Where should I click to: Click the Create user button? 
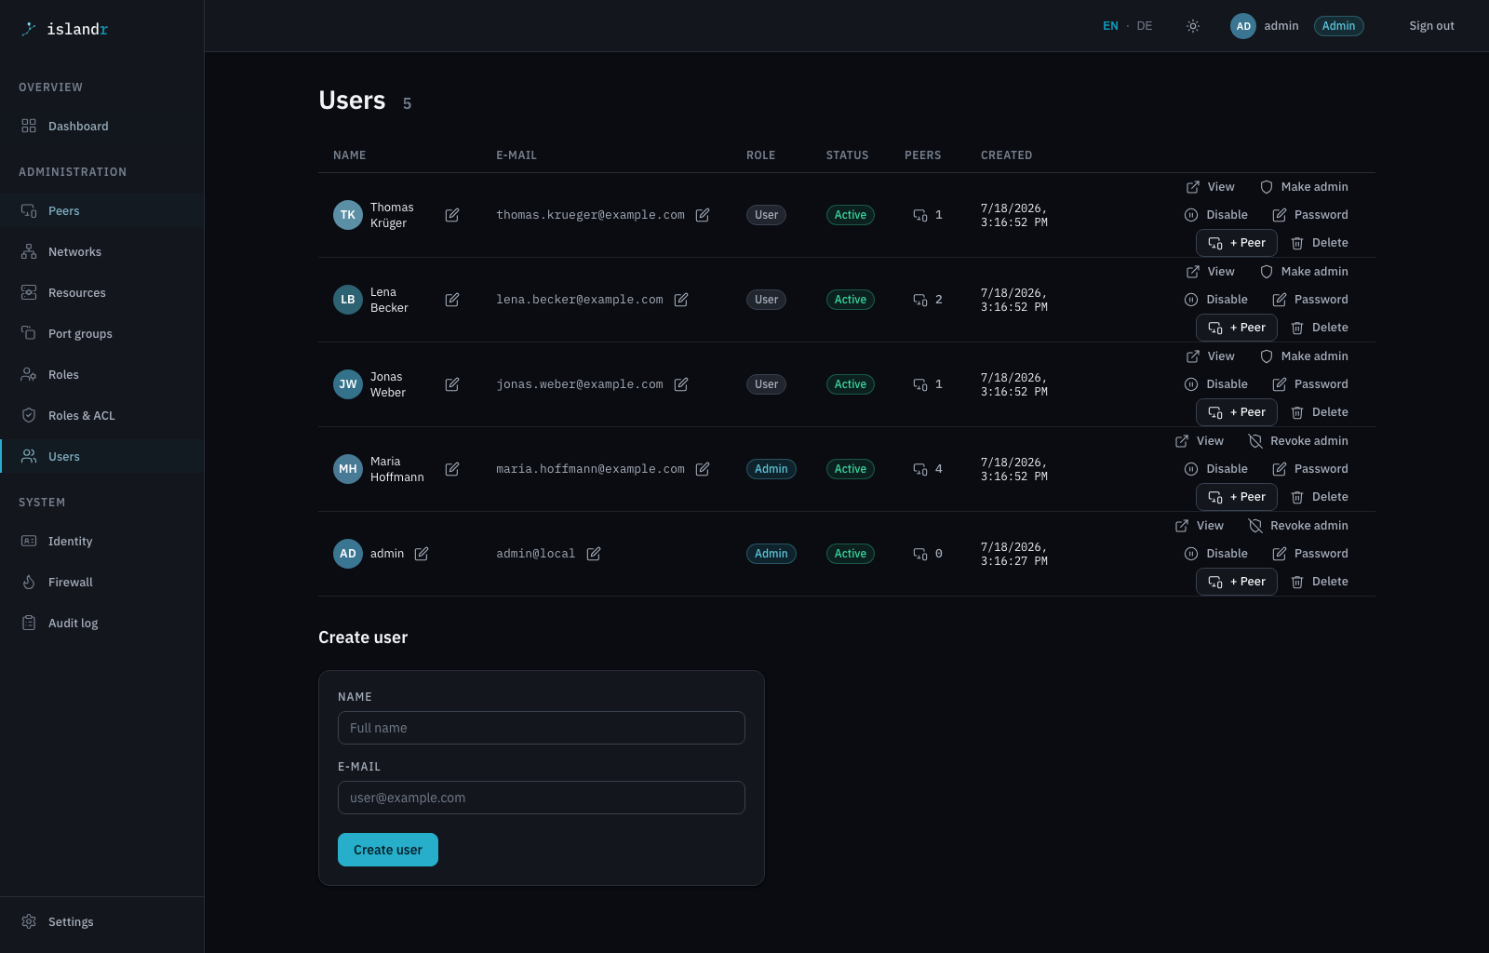(388, 850)
